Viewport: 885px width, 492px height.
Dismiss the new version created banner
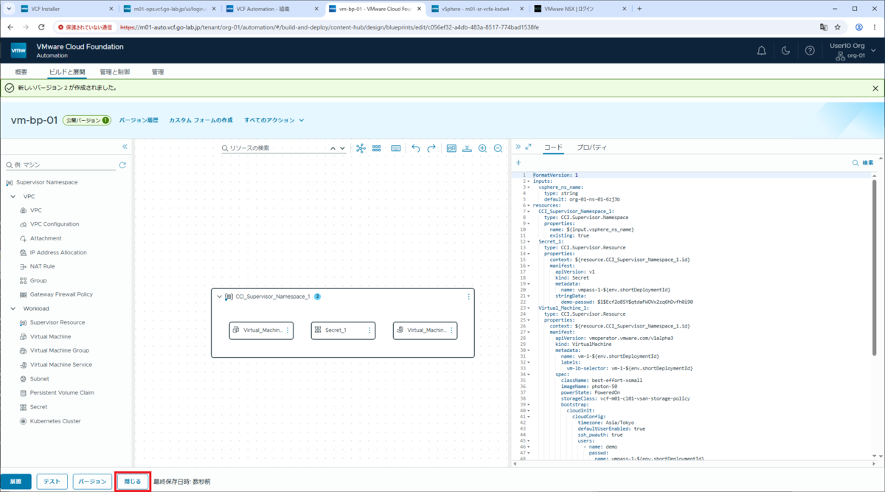875,89
